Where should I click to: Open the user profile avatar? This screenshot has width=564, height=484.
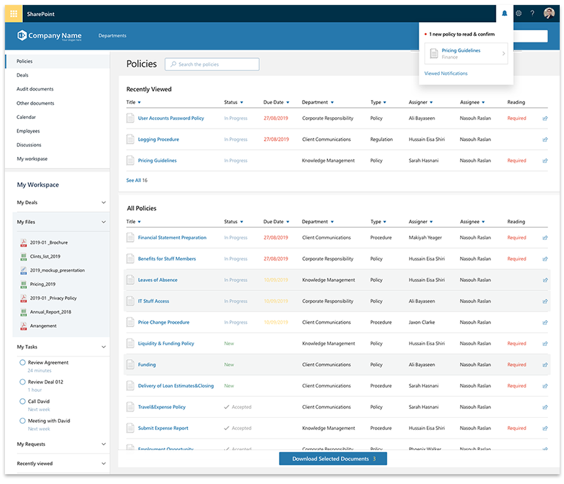(x=549, y=13)
